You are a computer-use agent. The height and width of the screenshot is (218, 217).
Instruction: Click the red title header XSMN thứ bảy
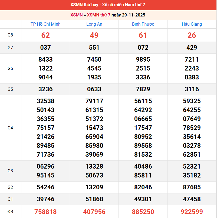click(x=108, y=5)
